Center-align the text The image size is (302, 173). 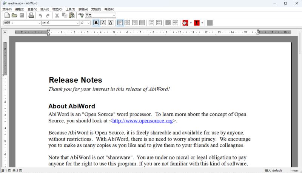click(127, 23)
